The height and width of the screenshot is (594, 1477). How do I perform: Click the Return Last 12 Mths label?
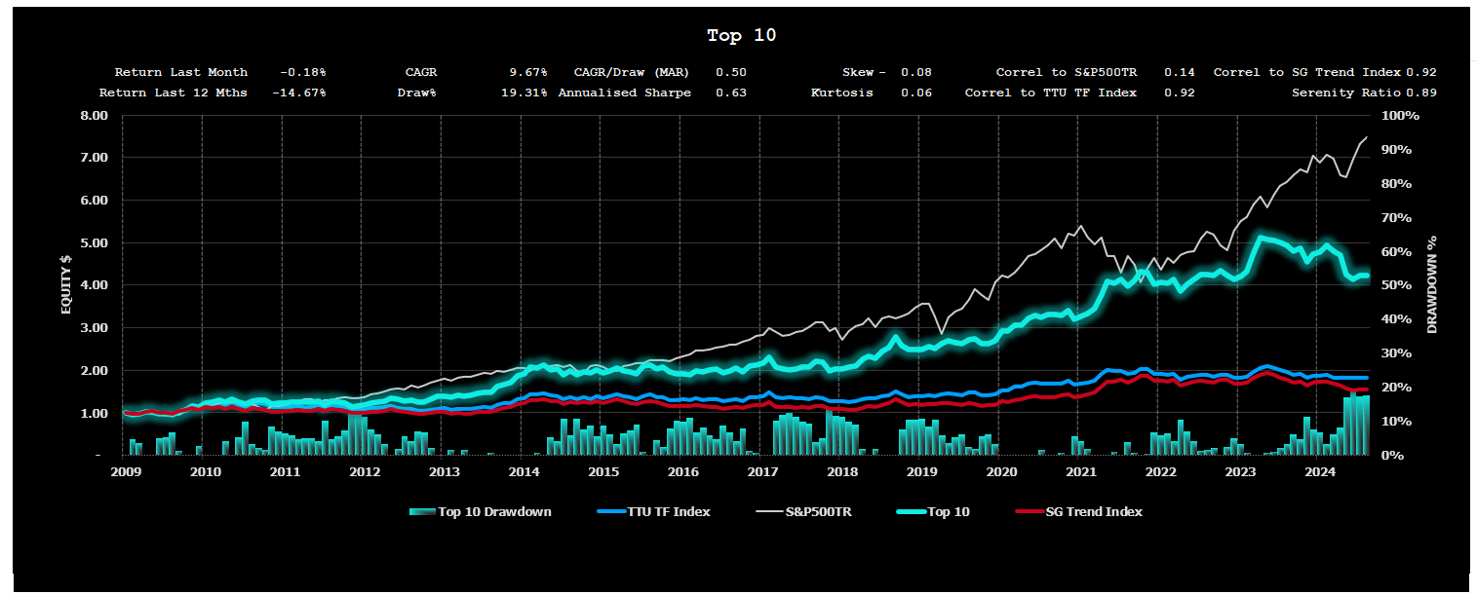(174, 93)
